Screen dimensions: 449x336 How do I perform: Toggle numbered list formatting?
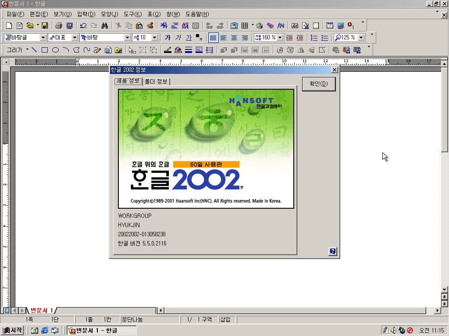[314, 38]
